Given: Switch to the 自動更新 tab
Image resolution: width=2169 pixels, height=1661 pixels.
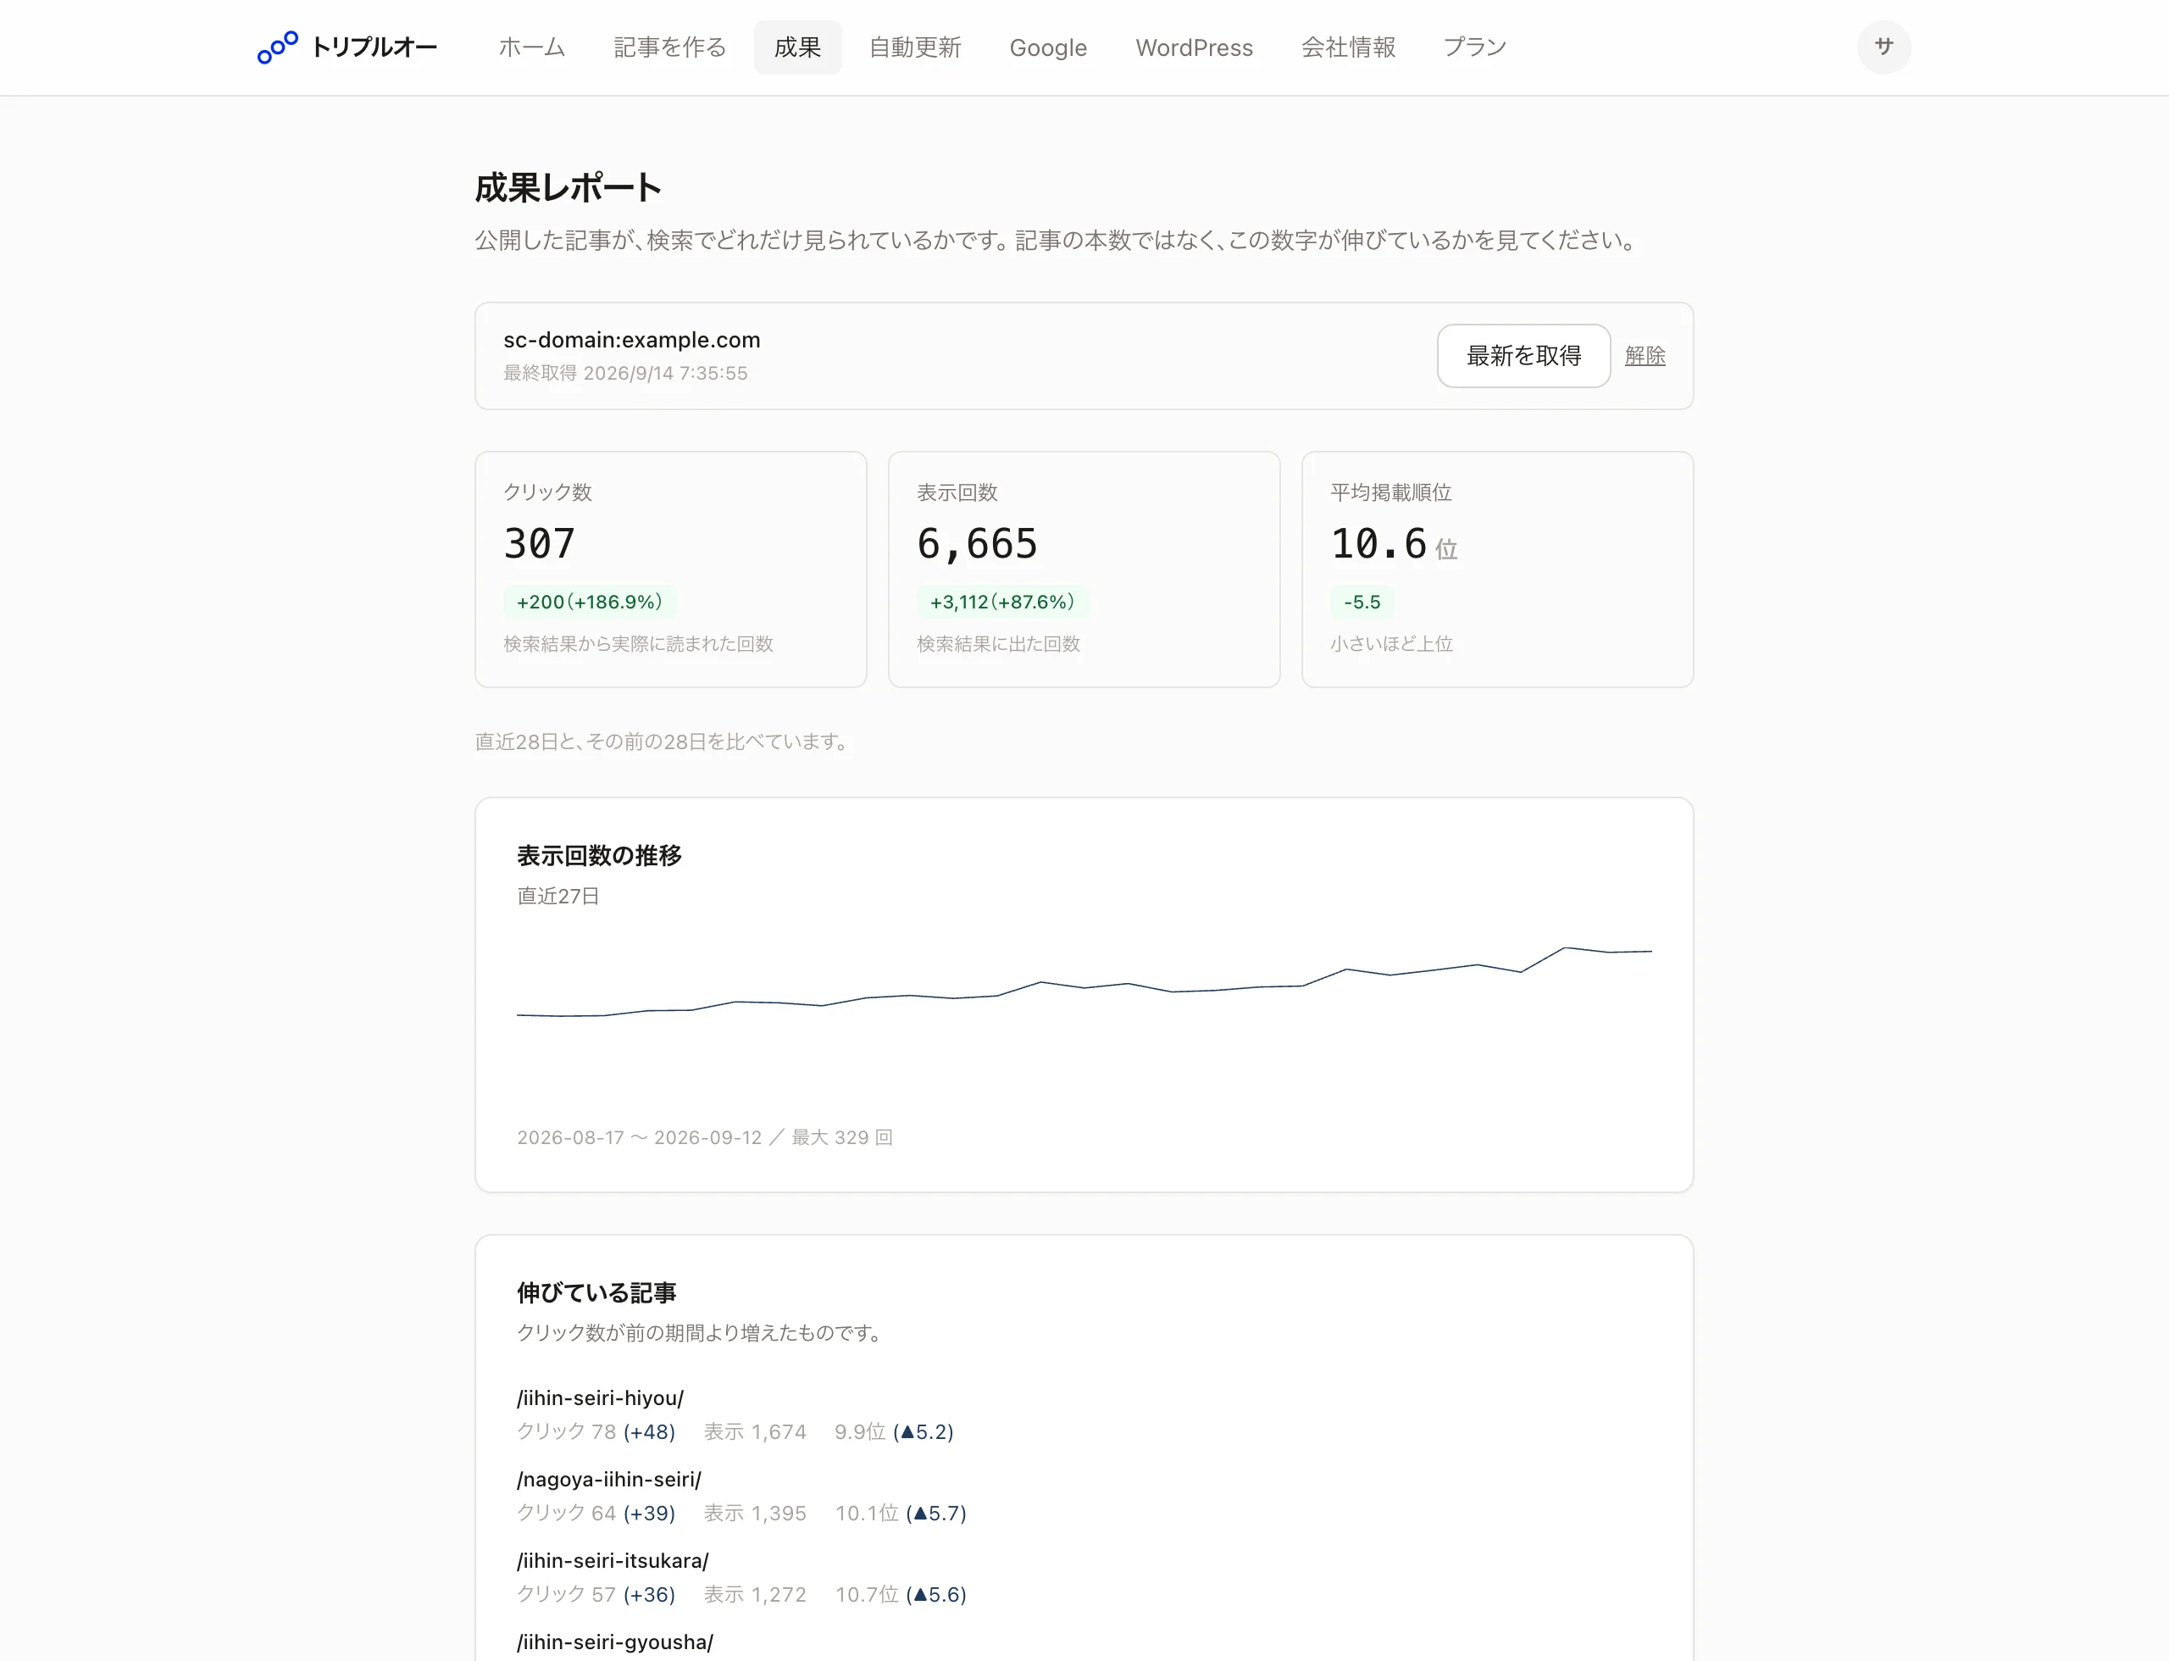Looking at the screenshot, I should point(914,47).
